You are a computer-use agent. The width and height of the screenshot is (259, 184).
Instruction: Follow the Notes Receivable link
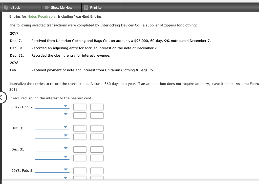(41, 16)
